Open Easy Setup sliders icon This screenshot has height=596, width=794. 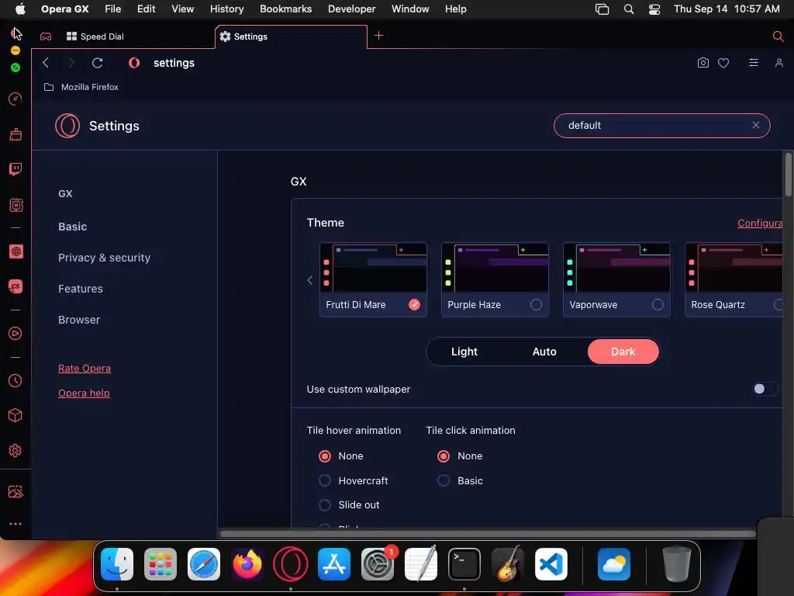tap(754, 62)
